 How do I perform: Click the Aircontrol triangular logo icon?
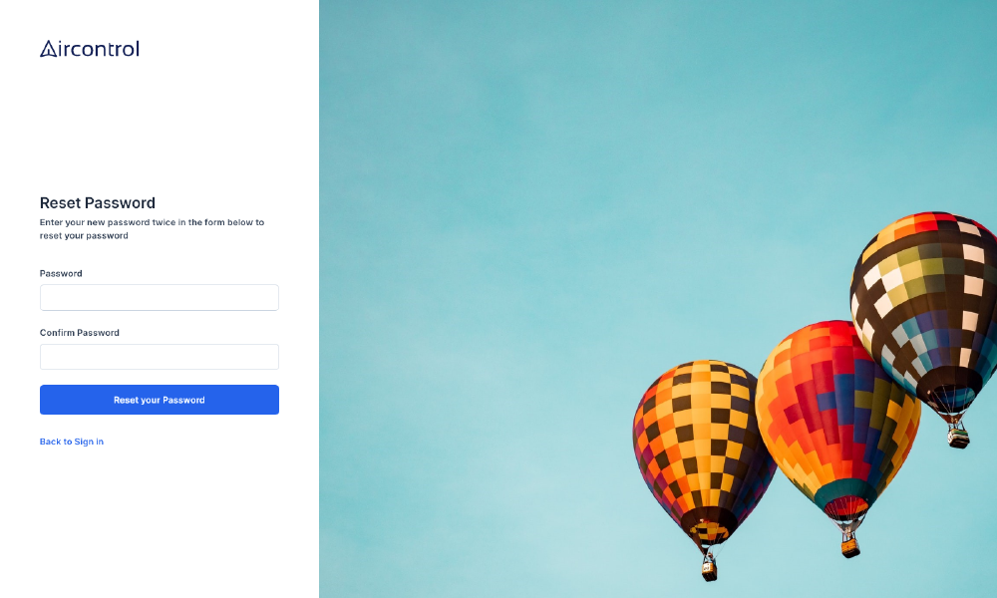click(x=48, y=49)
